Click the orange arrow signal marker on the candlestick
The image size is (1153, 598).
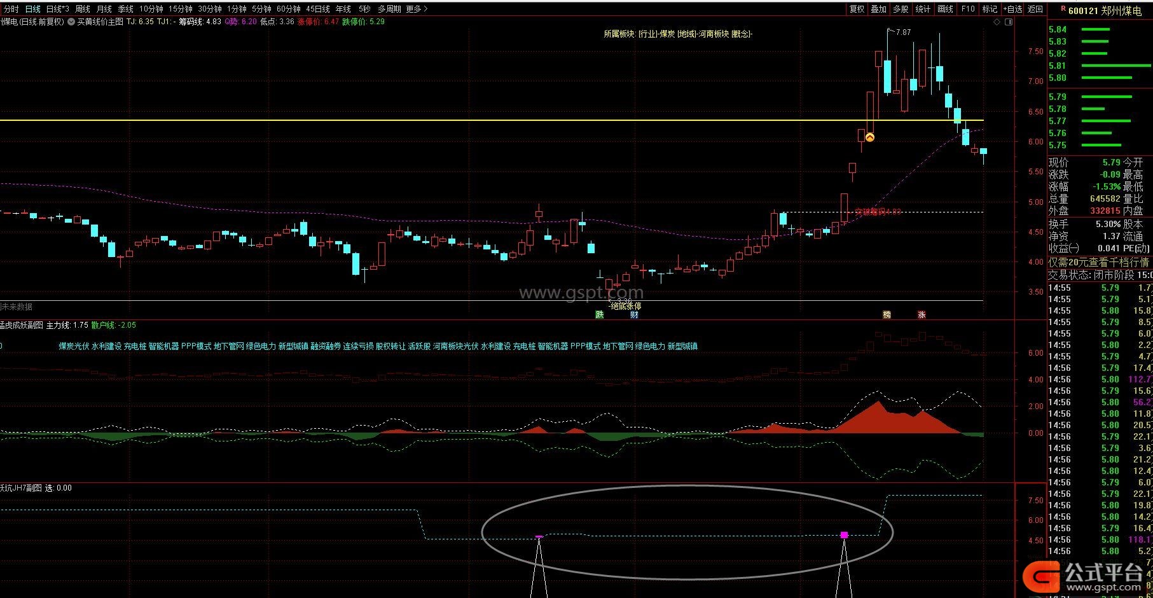click(870, 137)
